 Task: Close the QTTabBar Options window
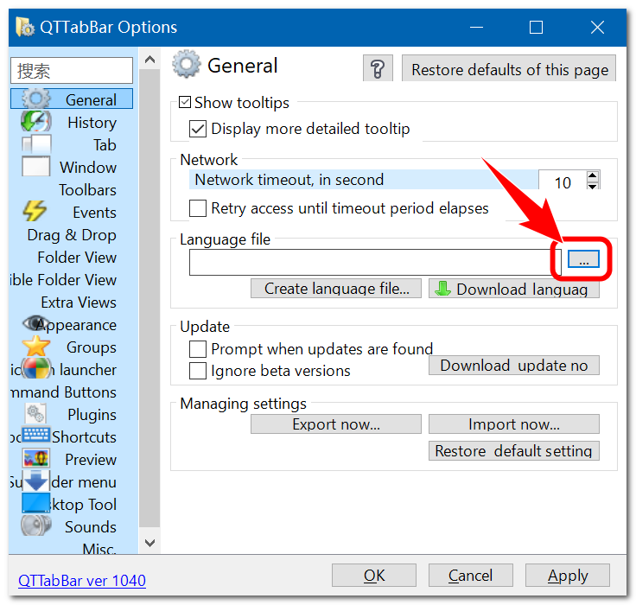[x=597, y=28]
